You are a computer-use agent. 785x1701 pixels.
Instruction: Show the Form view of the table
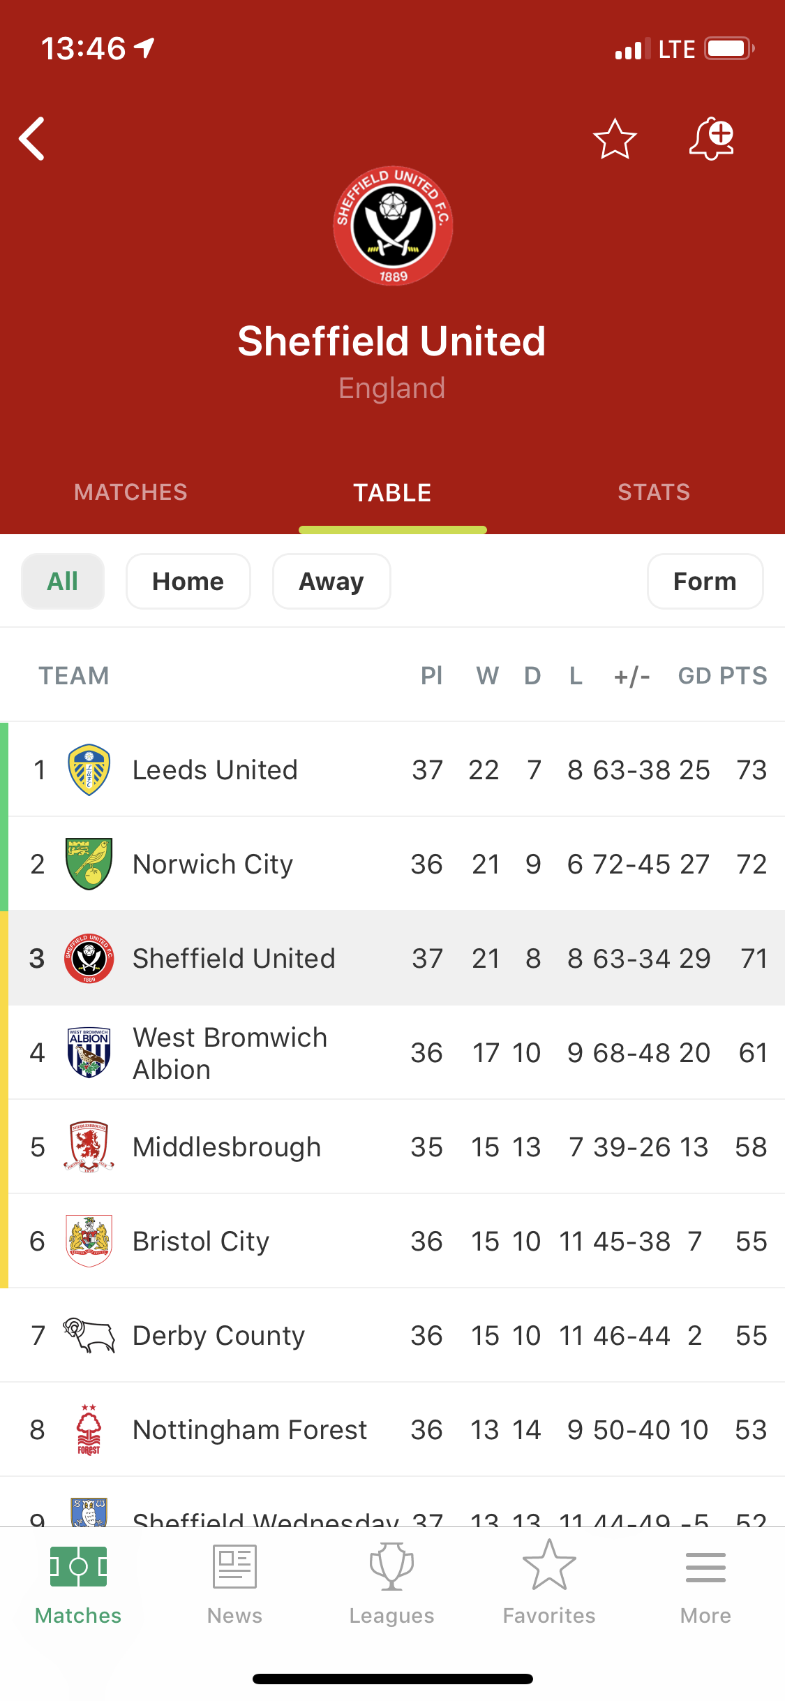[705, 581]
